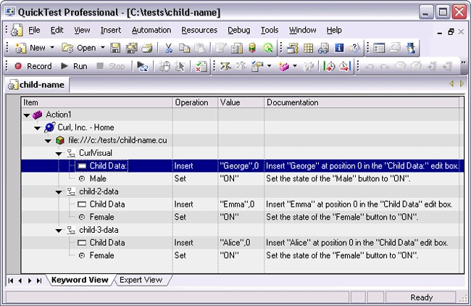Click the Save diskette icon

115,48
